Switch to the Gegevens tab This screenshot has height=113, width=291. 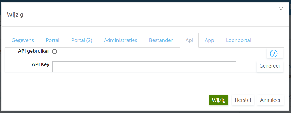click(23, 40)
